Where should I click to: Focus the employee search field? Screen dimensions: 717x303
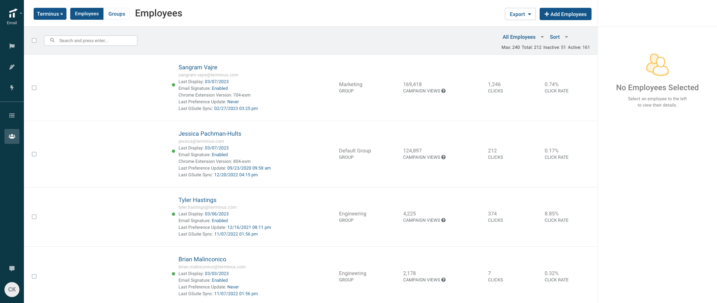(91, 41)
